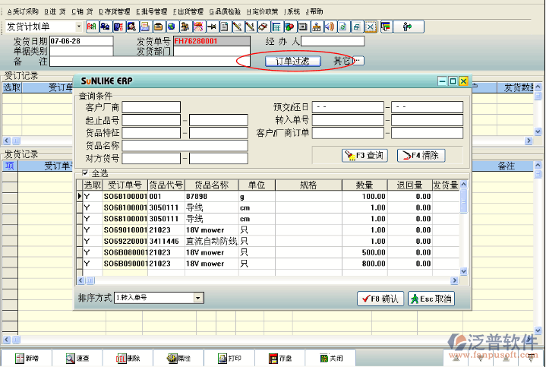The image size is (546, 367).
Task: Toggle the 全选 (Select all) checkbox
Action: [85, 173]
